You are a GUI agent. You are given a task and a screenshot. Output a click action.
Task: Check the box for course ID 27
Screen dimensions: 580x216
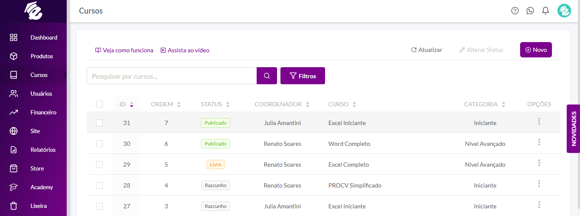coord(99,206)
